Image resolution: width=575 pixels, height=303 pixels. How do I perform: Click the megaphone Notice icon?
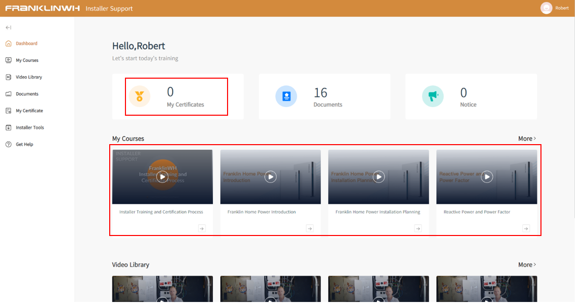[x=433, y=96]
